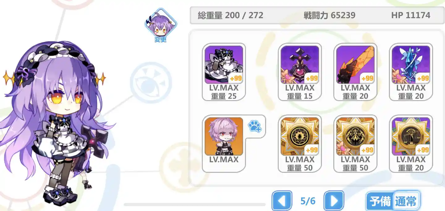This screenshot has width=445, height=211.
Task: Tap the 戰鬥力 65239 stat
Action: pyautogui.click(x=329, y=15)
